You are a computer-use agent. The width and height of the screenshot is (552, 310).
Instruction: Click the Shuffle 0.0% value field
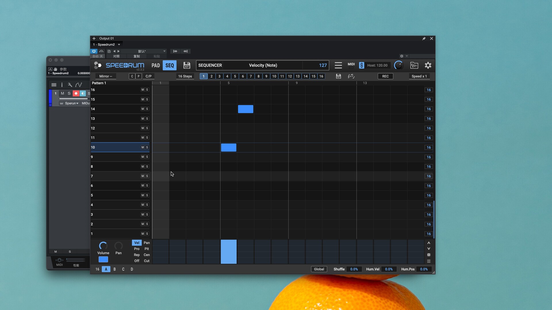pyautogui.click(x=354, y=269)
